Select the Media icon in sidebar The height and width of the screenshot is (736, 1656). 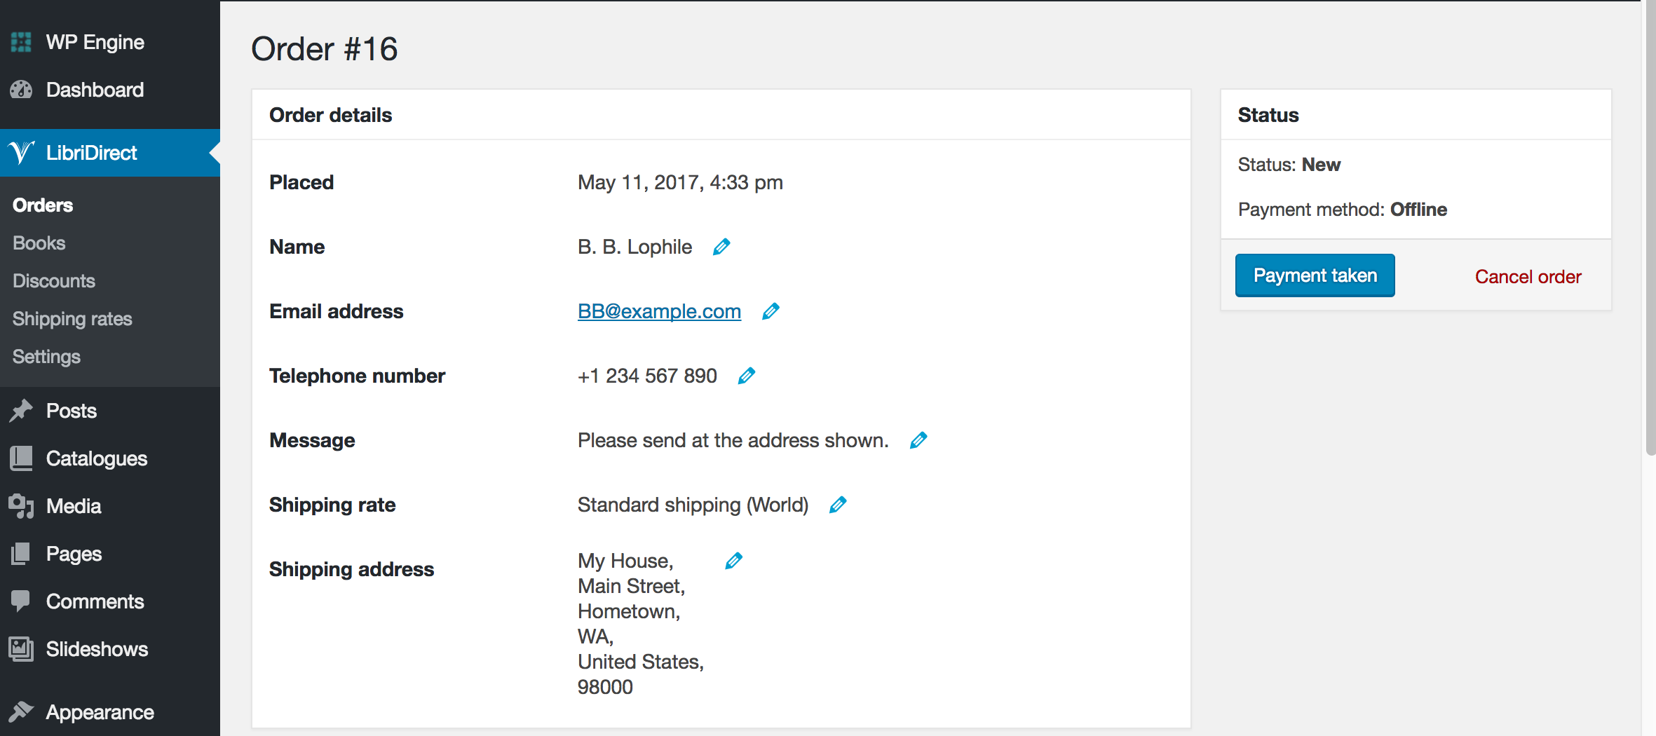click(21, 506)
